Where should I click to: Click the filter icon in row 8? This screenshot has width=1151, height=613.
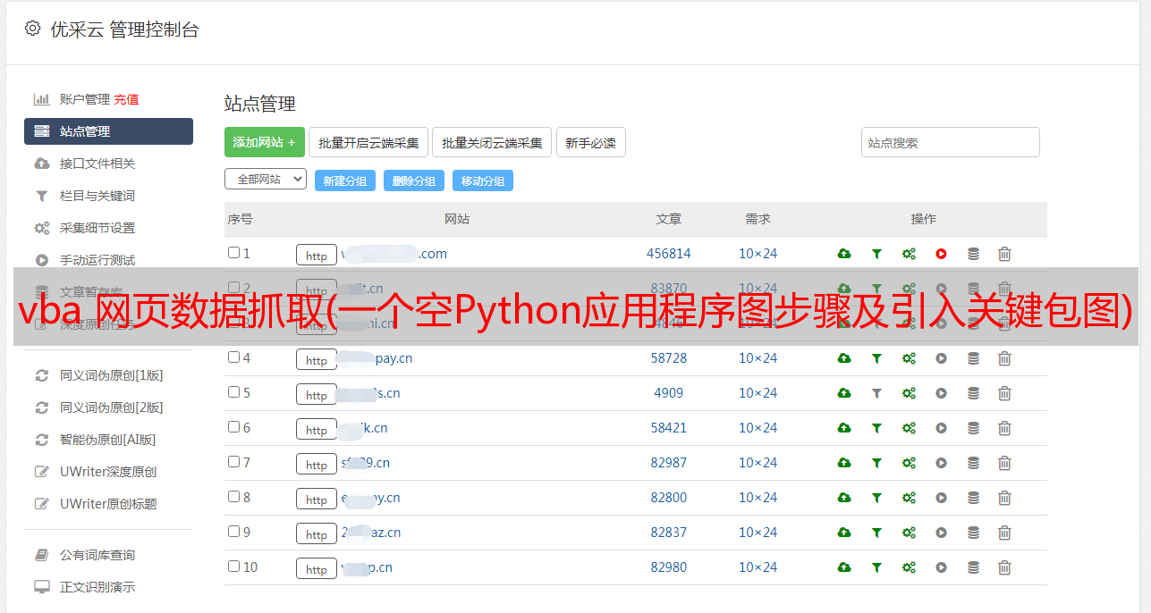pyautogui.click(x=876, y=498)
